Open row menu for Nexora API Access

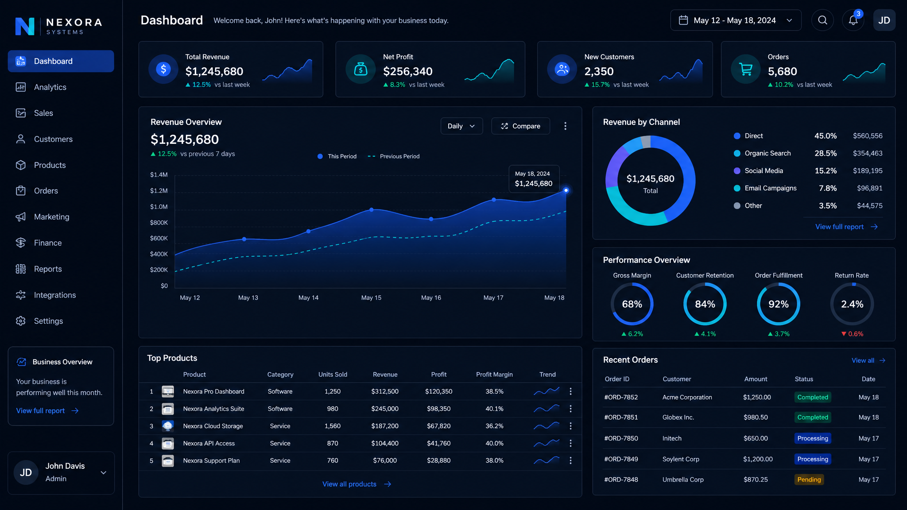point(570,443)
